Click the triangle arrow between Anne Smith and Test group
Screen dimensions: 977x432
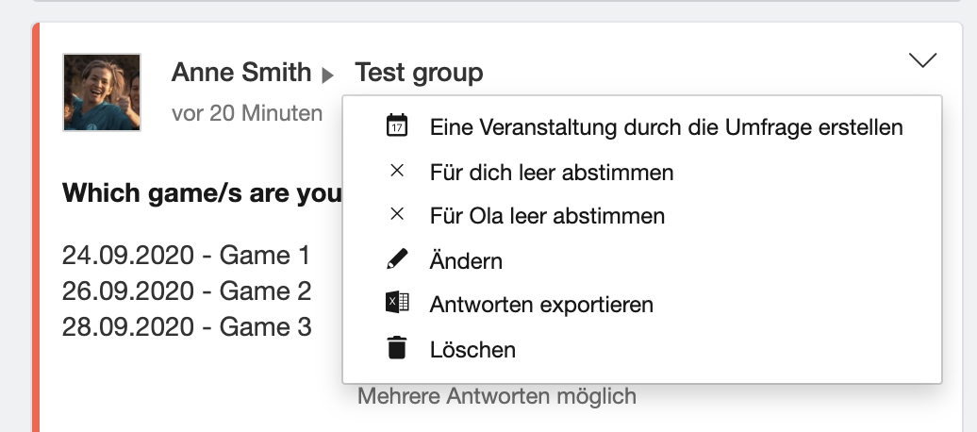click(x=327, y=75)
